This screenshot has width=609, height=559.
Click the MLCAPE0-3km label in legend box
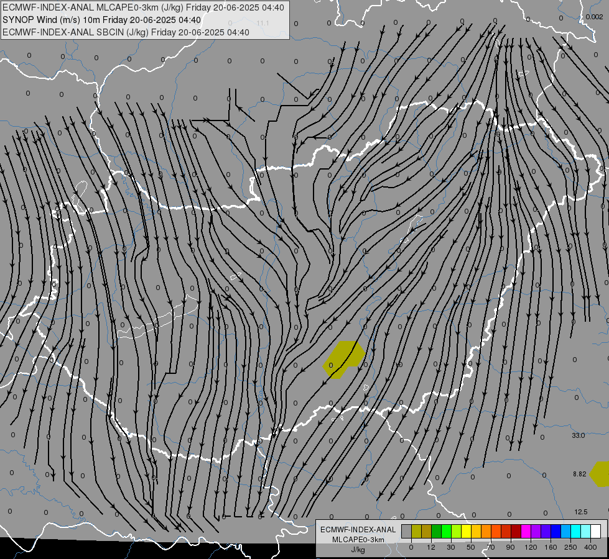click(358, 540)
